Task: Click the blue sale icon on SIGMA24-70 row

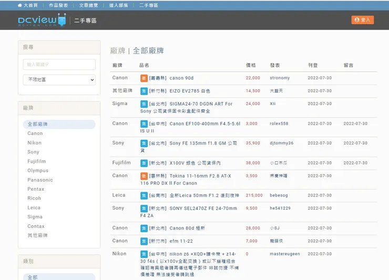Action: [144, 104]
